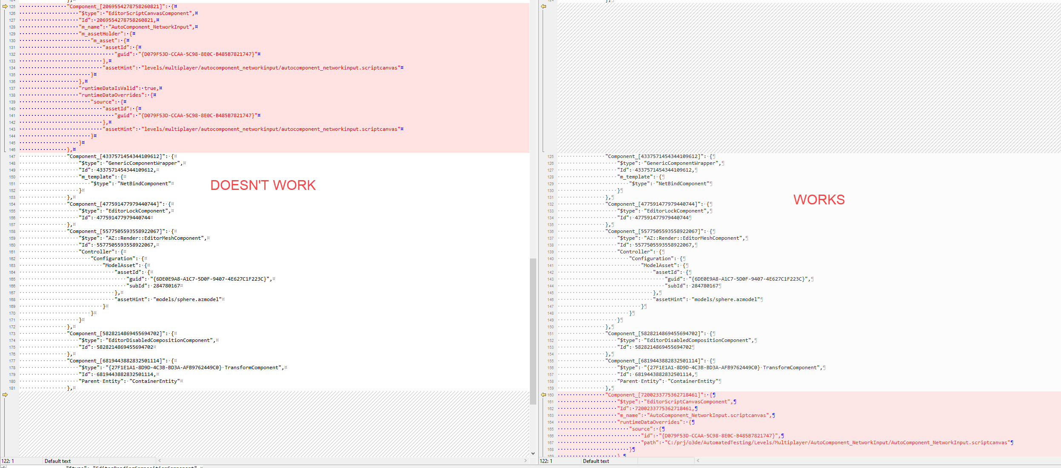Click the bottom yellow diff arrow near line 182

(5, 395)
